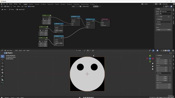Switch to the Shading workspace tab
Viewport: 175px width, 98px height.
[x=57, y=4]
